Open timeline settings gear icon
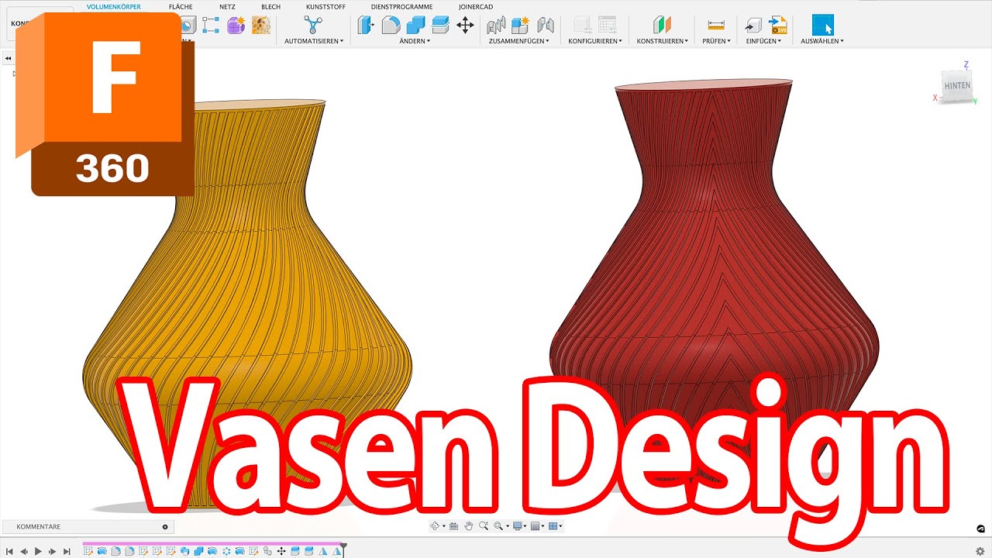 980,551
